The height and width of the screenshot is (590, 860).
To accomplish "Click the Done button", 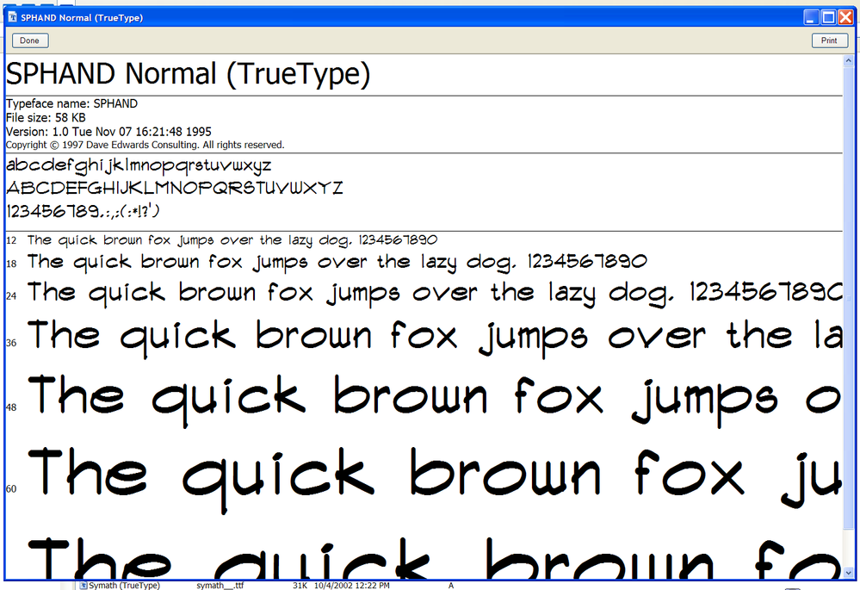I will point(29,40).
